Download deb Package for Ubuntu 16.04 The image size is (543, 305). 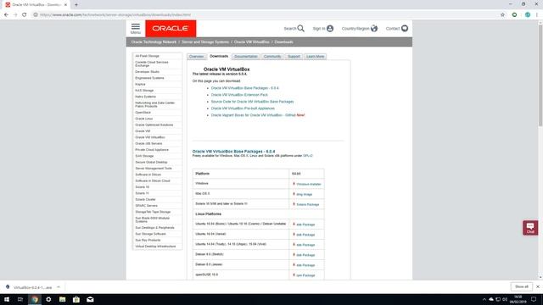[x=305, y=235]
